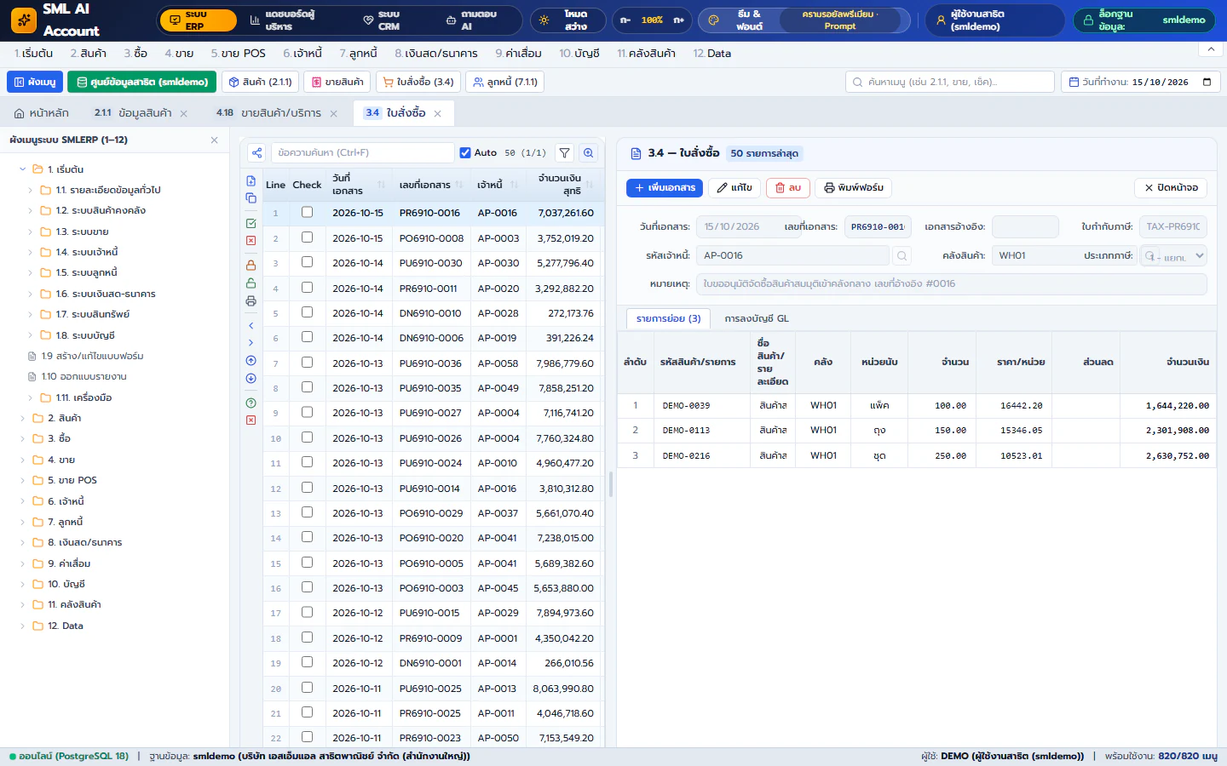The height and width of the screenshot is (766, 1227).
Task: Check the box for row DN6910-0010
Action: [x=307, y=312]
